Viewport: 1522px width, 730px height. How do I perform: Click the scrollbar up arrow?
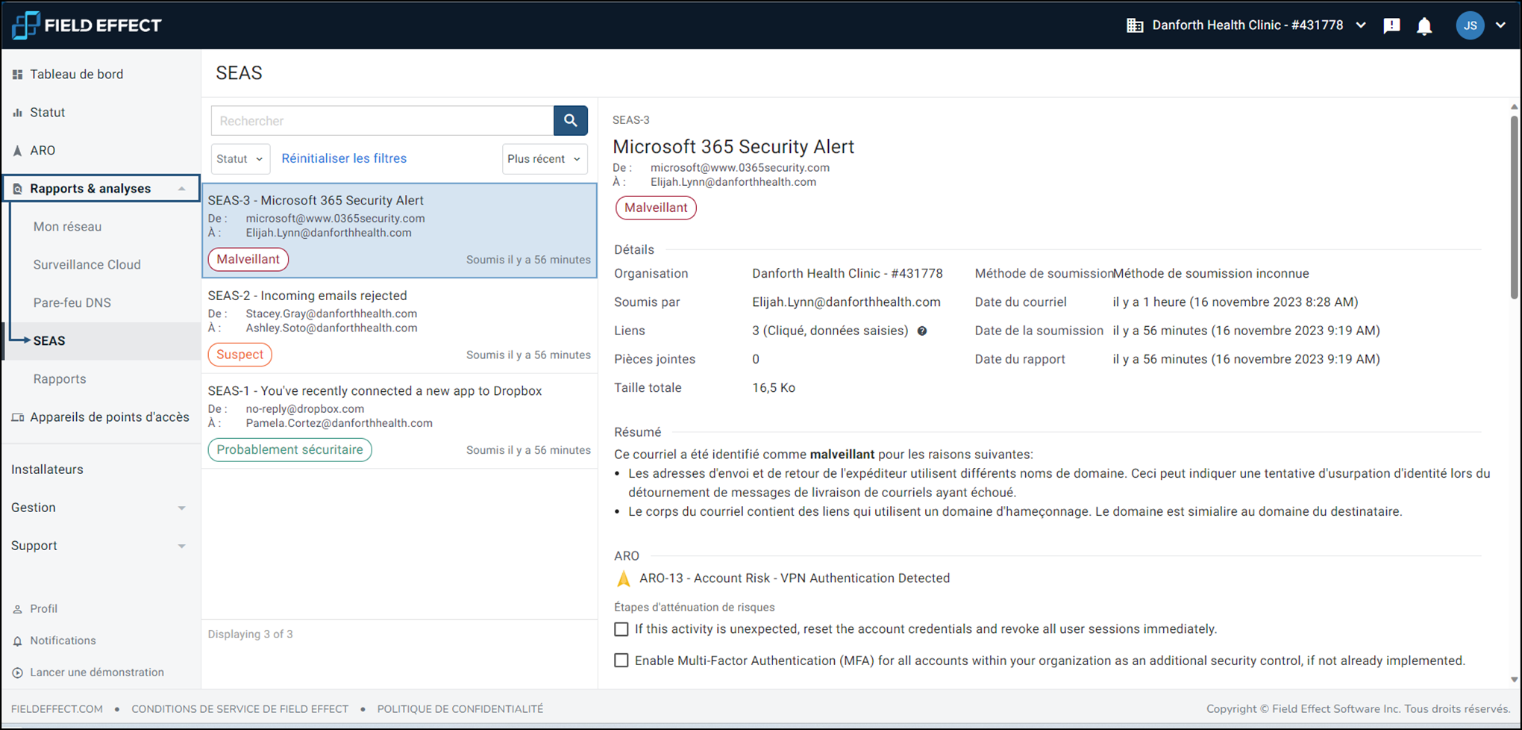(1514, 107)
